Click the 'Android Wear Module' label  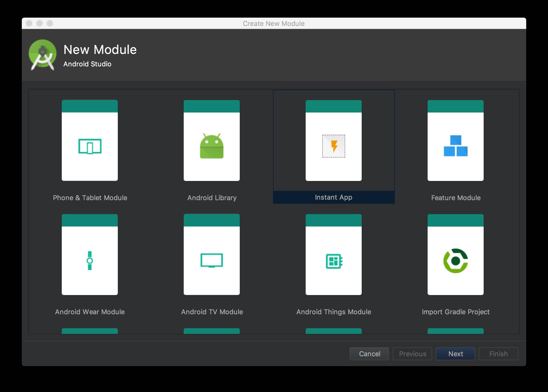(x=90, y=312)
